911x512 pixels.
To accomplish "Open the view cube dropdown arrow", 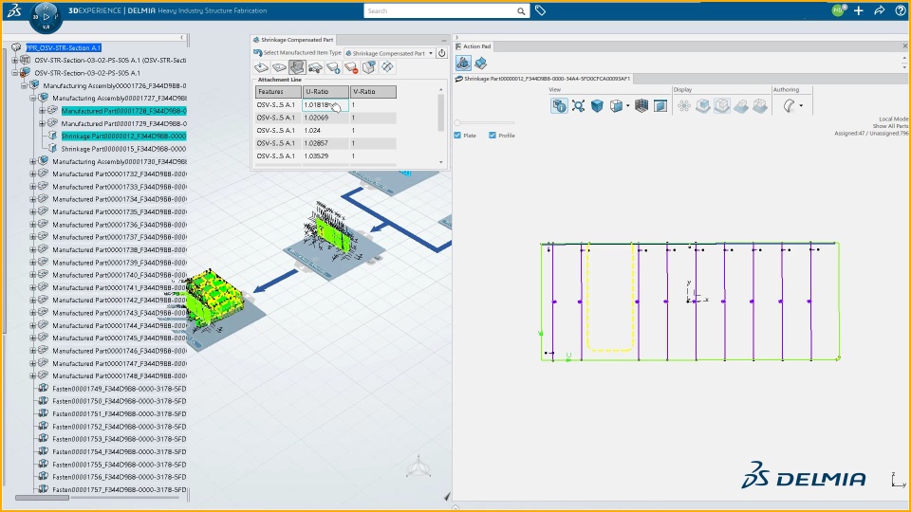I will pyautogui.click(x=627, y=106).
